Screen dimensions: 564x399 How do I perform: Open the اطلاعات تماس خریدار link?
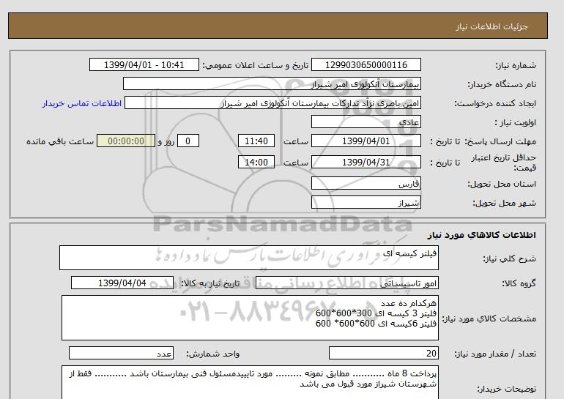(81, 103)
